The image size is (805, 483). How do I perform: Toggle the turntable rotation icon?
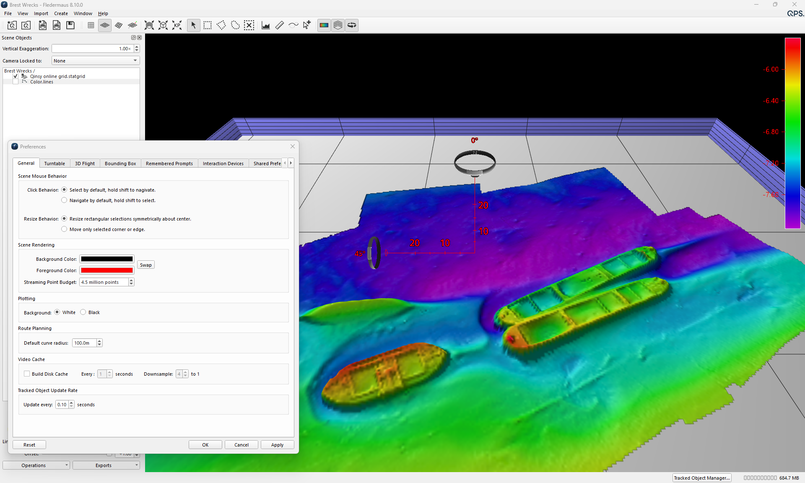coord(352,25)
